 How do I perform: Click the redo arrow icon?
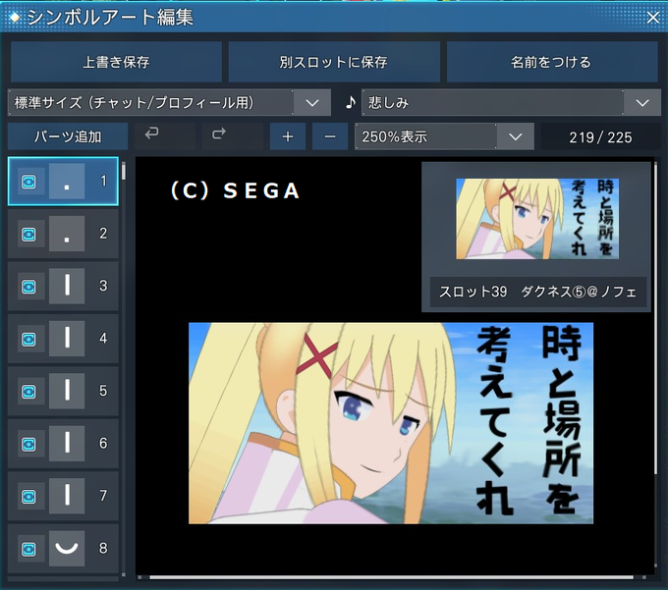219,134
